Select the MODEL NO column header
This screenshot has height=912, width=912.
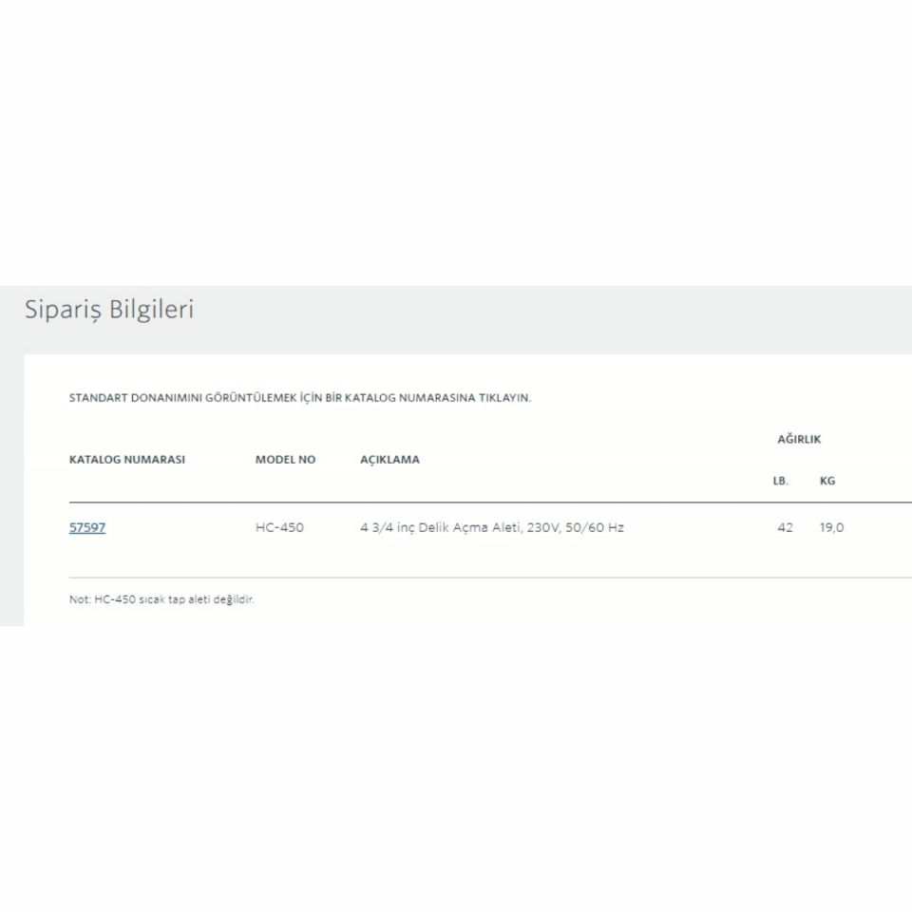(x=285, y=460)
